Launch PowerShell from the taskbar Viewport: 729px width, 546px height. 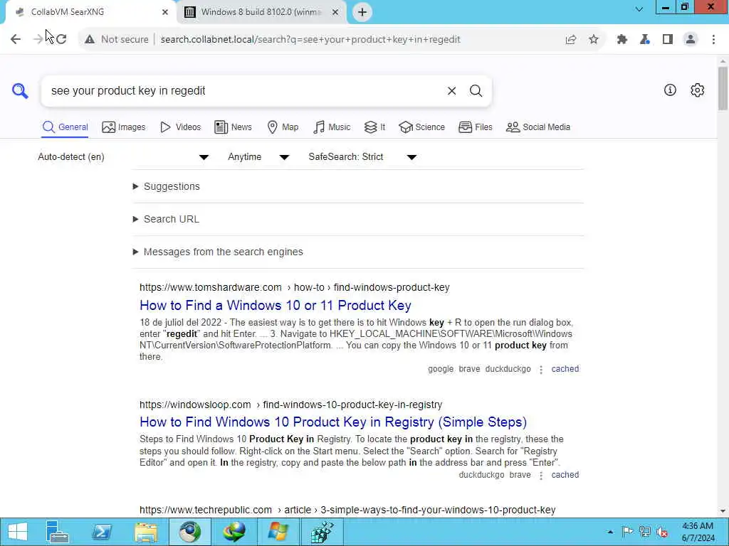(101, 532)
